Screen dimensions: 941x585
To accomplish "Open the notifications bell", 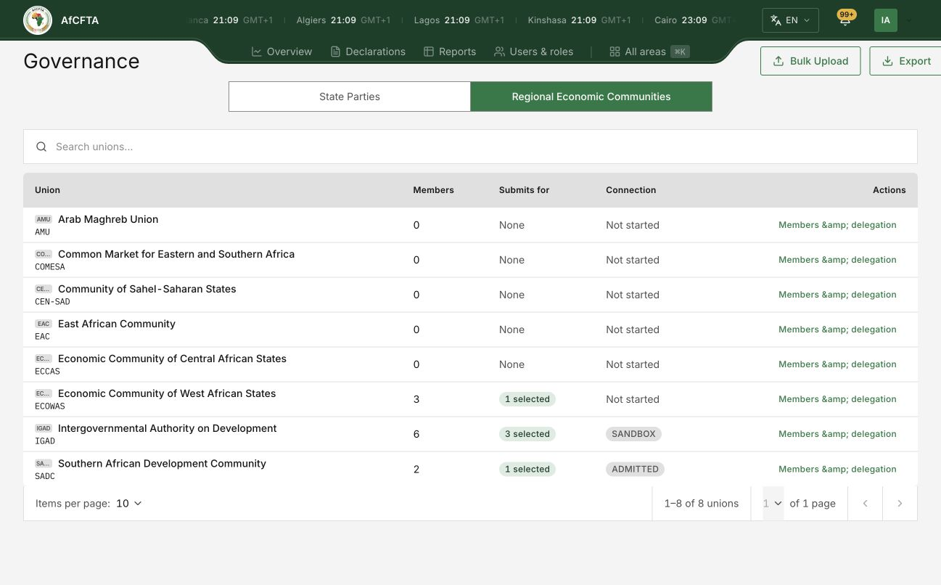I will [845, 20].
